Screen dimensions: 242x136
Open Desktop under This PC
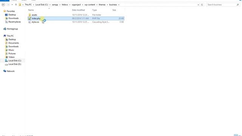(x=12, y=39)
